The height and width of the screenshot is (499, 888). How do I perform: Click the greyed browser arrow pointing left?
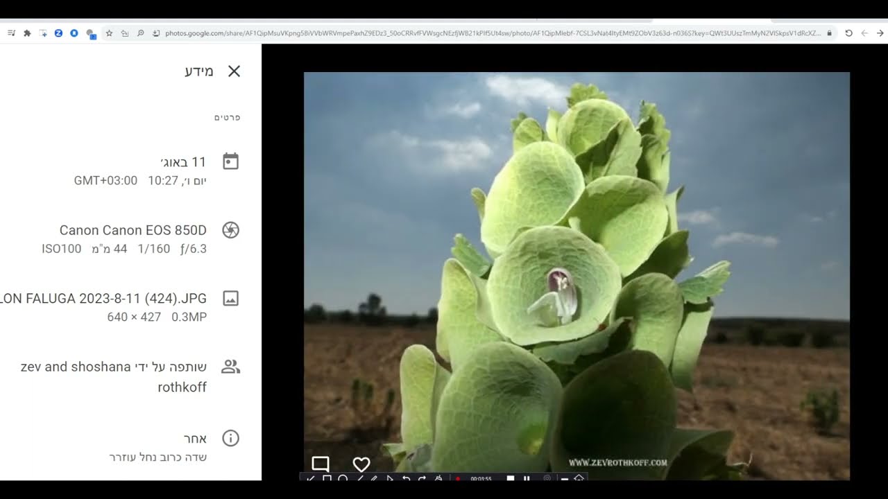[x=864, y=33]
